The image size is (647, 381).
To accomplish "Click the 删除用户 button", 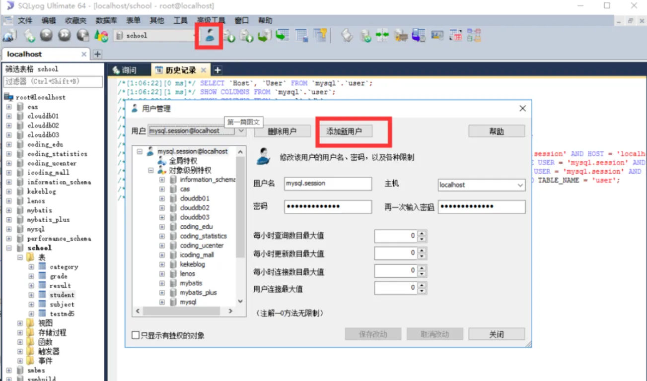I will pos(282,131).
